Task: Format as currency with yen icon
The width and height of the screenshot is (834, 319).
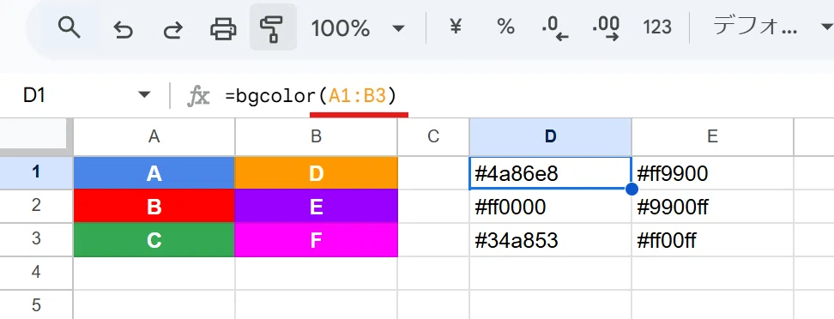Action: click(455, 27)
